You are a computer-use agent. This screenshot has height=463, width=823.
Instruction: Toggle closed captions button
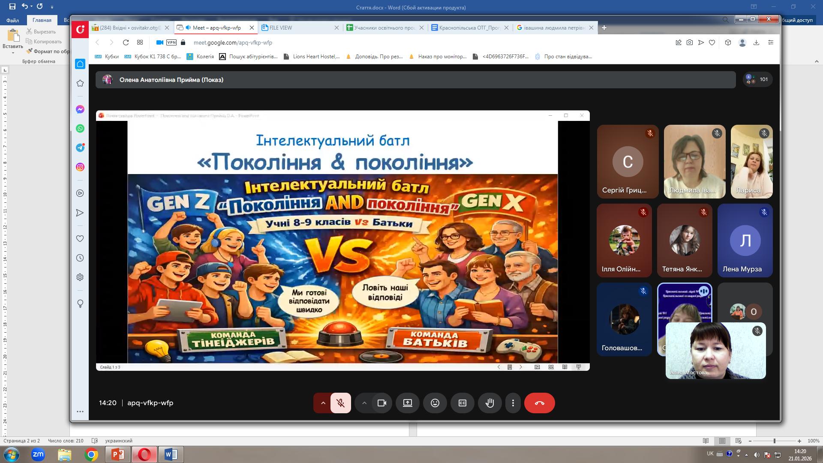462,403
